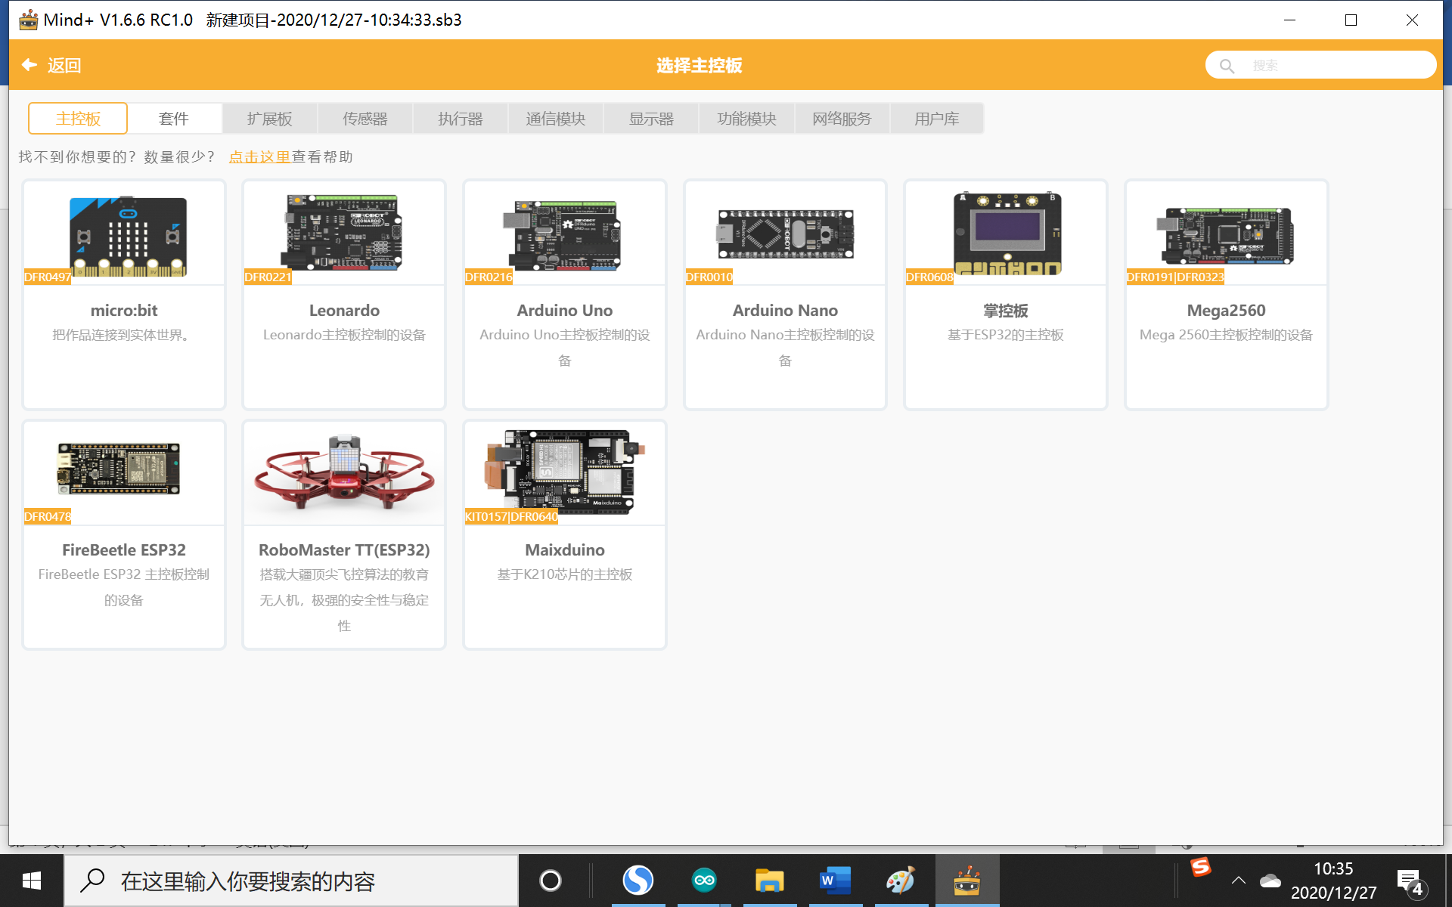
Task: Click the Mind+ taskbar icon
Action: click(967, 881)
